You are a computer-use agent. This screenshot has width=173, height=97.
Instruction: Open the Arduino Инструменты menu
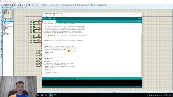tap(57, 16)
